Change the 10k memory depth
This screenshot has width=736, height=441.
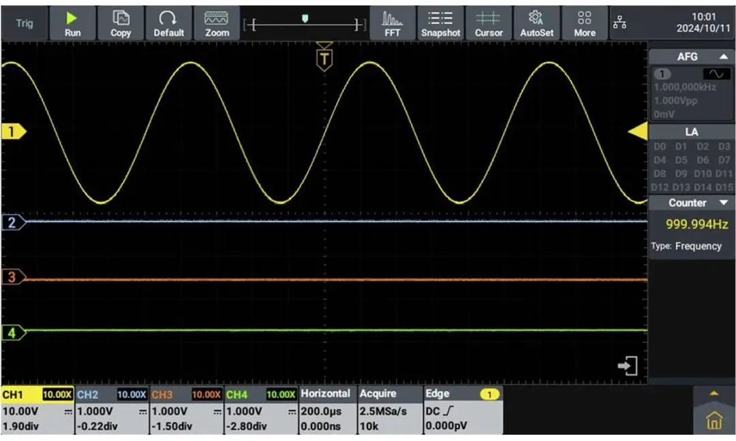[369, 427]
